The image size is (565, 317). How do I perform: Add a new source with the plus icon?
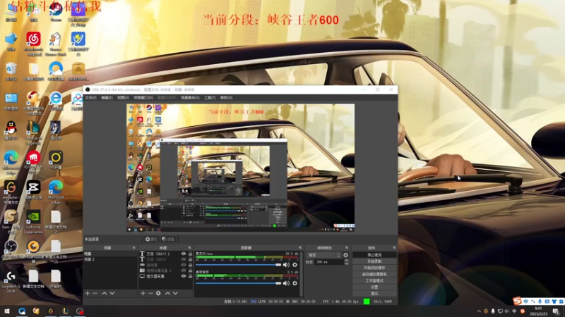pyautogui.click(x=143, y=293)
